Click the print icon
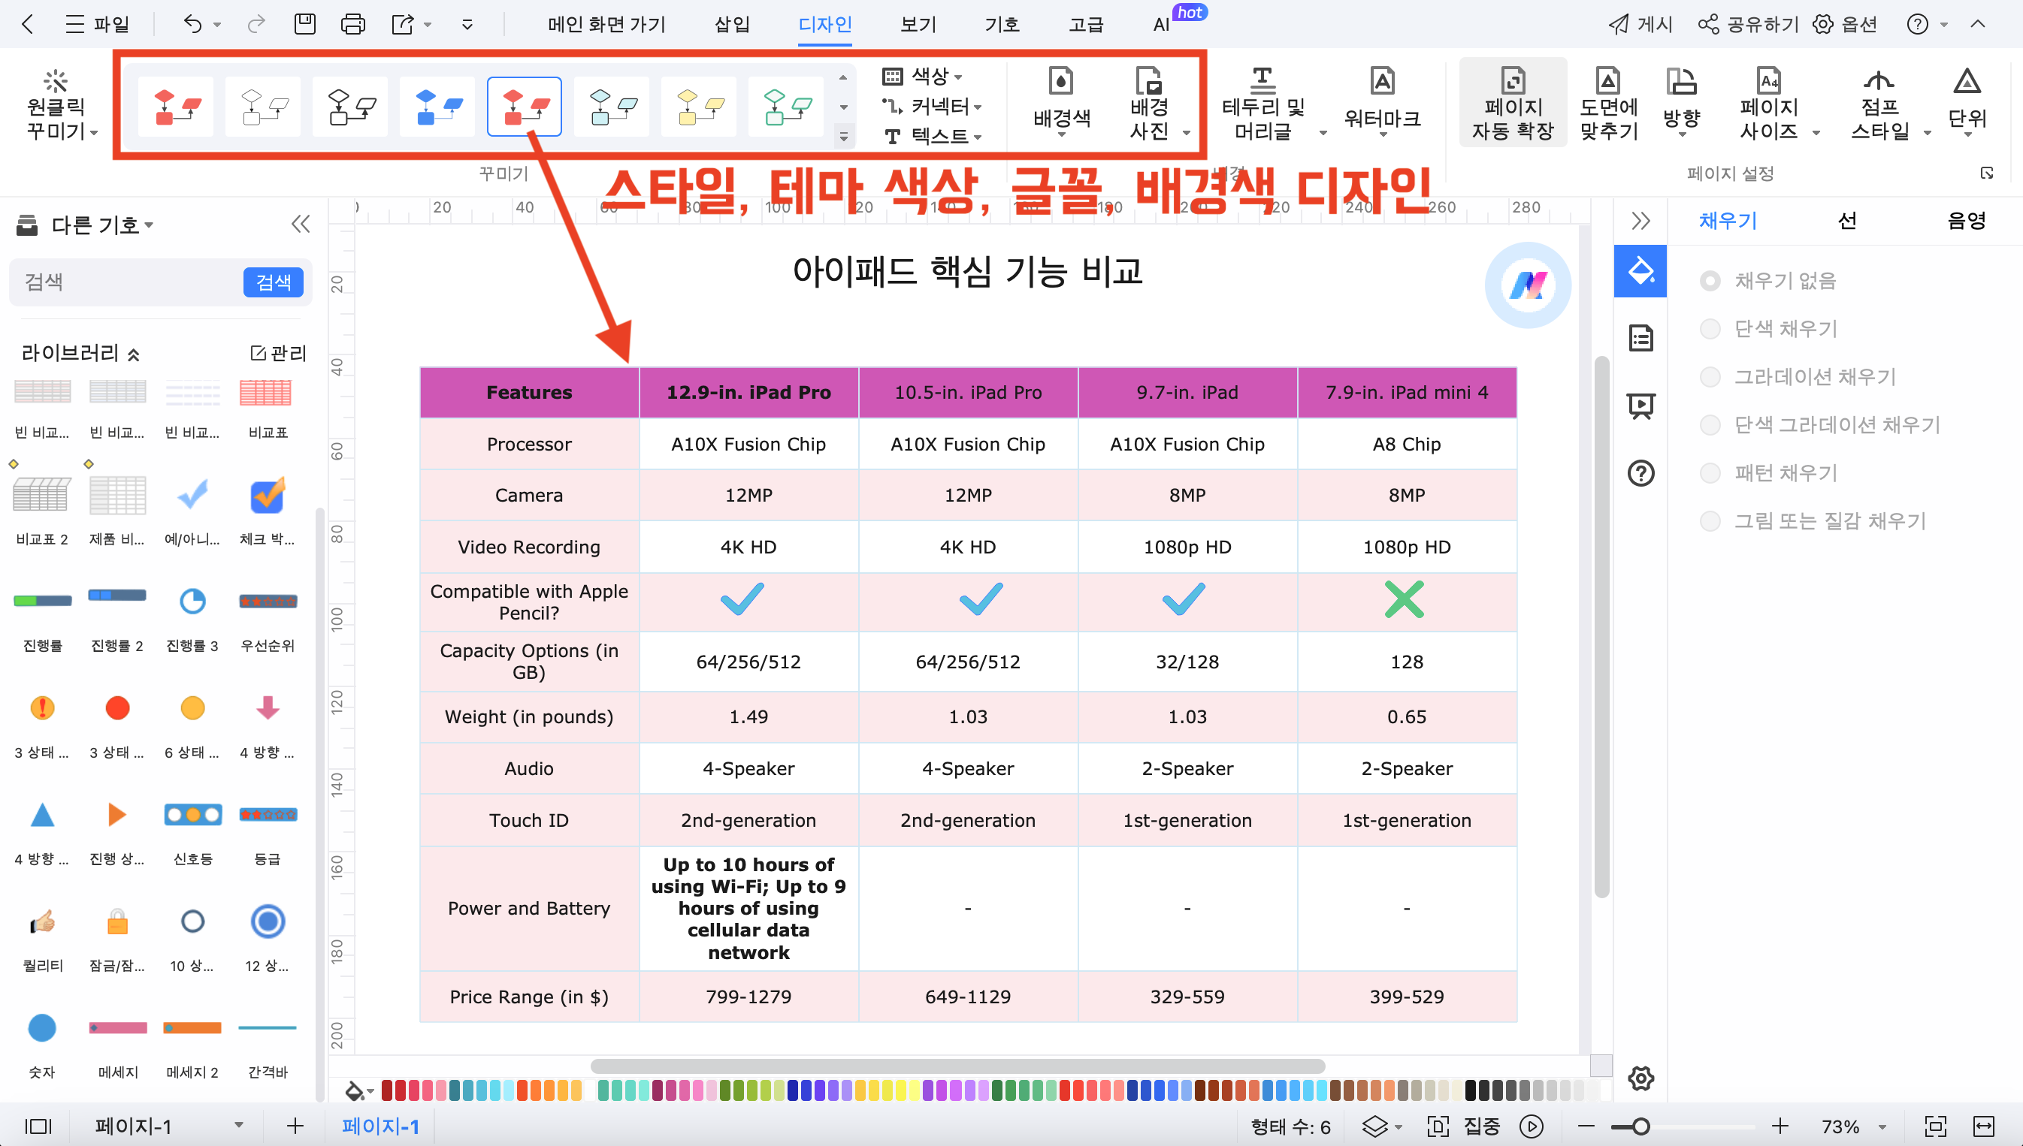This screenshot has height=1146, width=2023. tap(352, 23)
